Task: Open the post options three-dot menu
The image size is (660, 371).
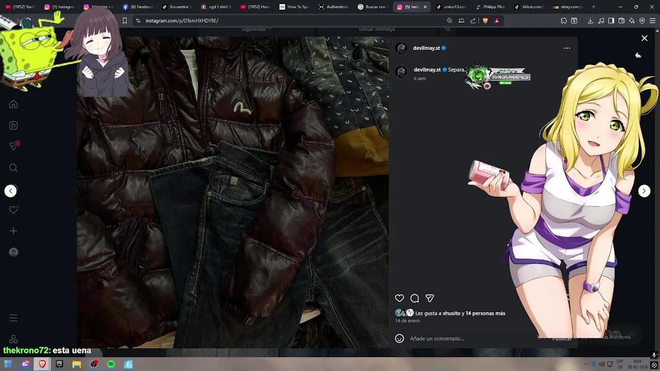Action: click(567, 48)
